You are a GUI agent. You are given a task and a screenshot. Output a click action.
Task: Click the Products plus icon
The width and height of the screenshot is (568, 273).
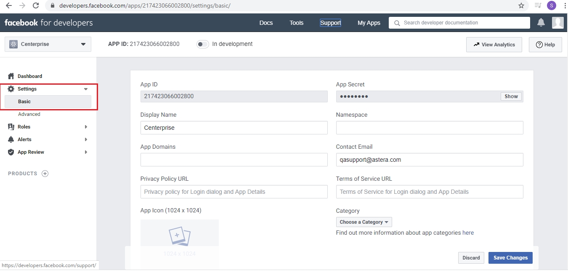tap(45, 174)
